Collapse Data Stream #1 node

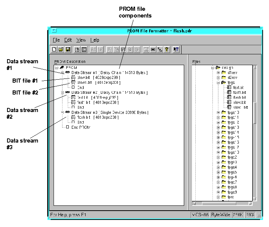[x=63, y=73]
